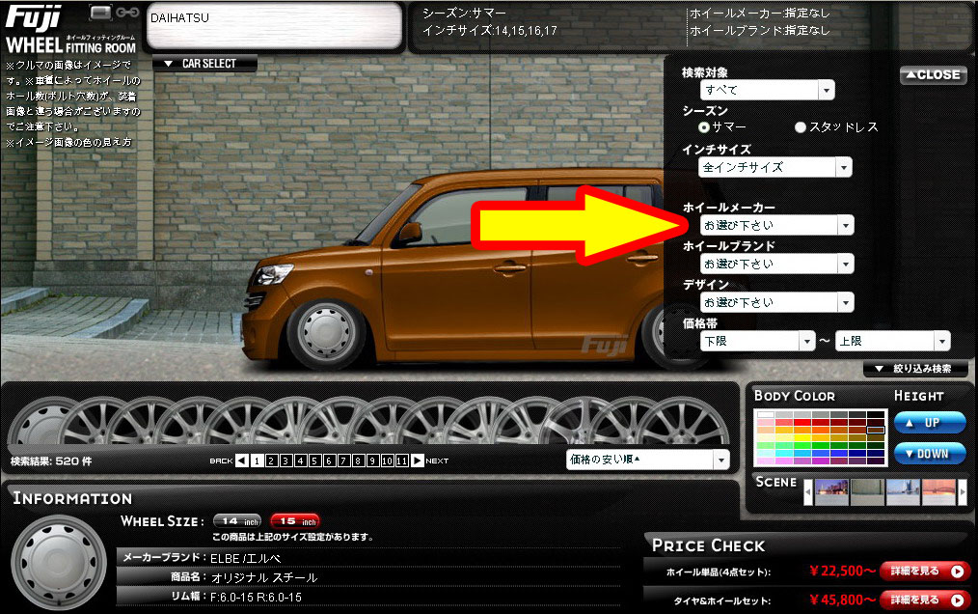
Task: Click the Scene left scroll arrow
Action: tap(808, 492)
